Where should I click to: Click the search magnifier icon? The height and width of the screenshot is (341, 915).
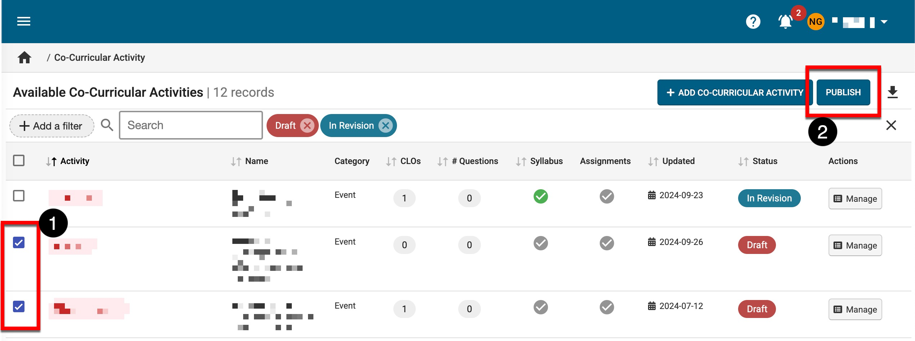pyautogui.click(x=107, y=125)
